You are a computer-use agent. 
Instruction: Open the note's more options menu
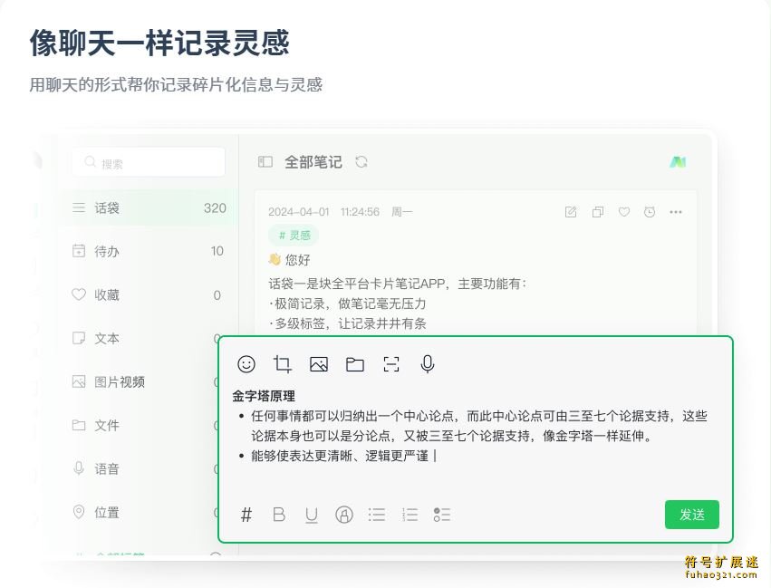pos(676,212)
